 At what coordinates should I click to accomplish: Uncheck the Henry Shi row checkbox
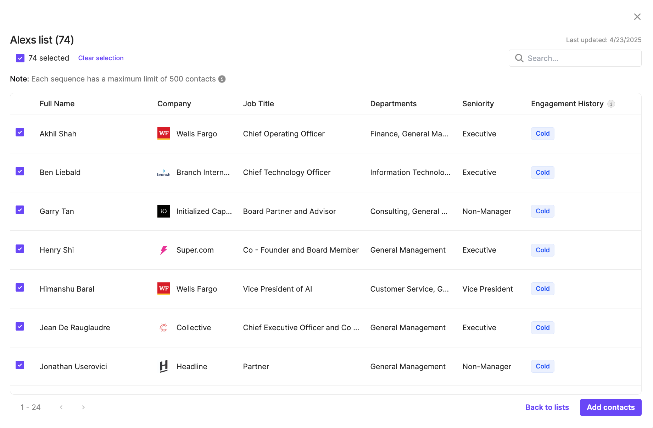click(x=20, y=249)
